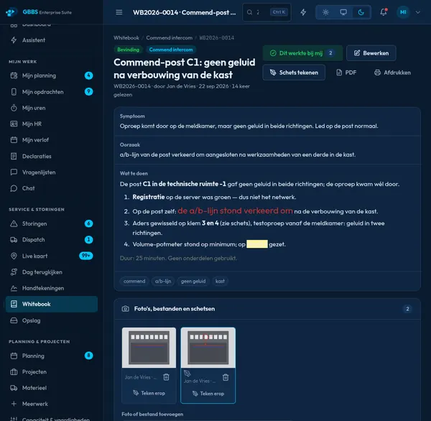The width and height of the screenshot is (431, 421).
Task: Click the Live kaart pin icon
Action: (x=14, y=256)
